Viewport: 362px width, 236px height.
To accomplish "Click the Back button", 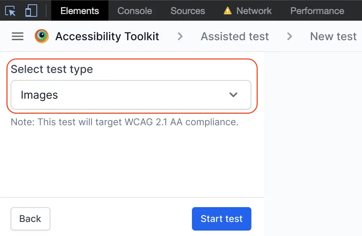I will pos(30,219).
